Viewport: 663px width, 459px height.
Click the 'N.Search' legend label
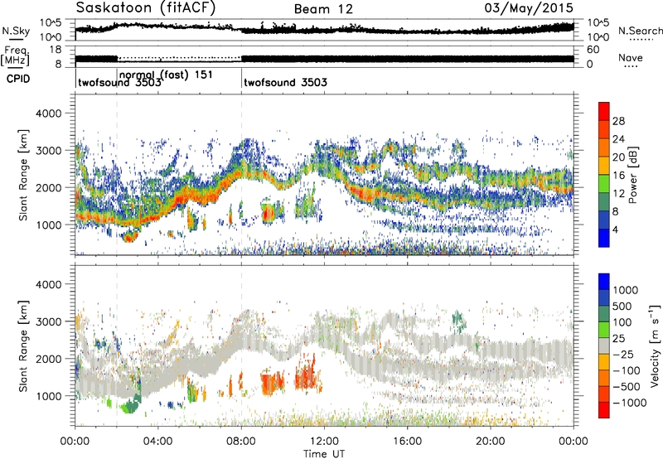pyautogui.click(x=640, y=31)
